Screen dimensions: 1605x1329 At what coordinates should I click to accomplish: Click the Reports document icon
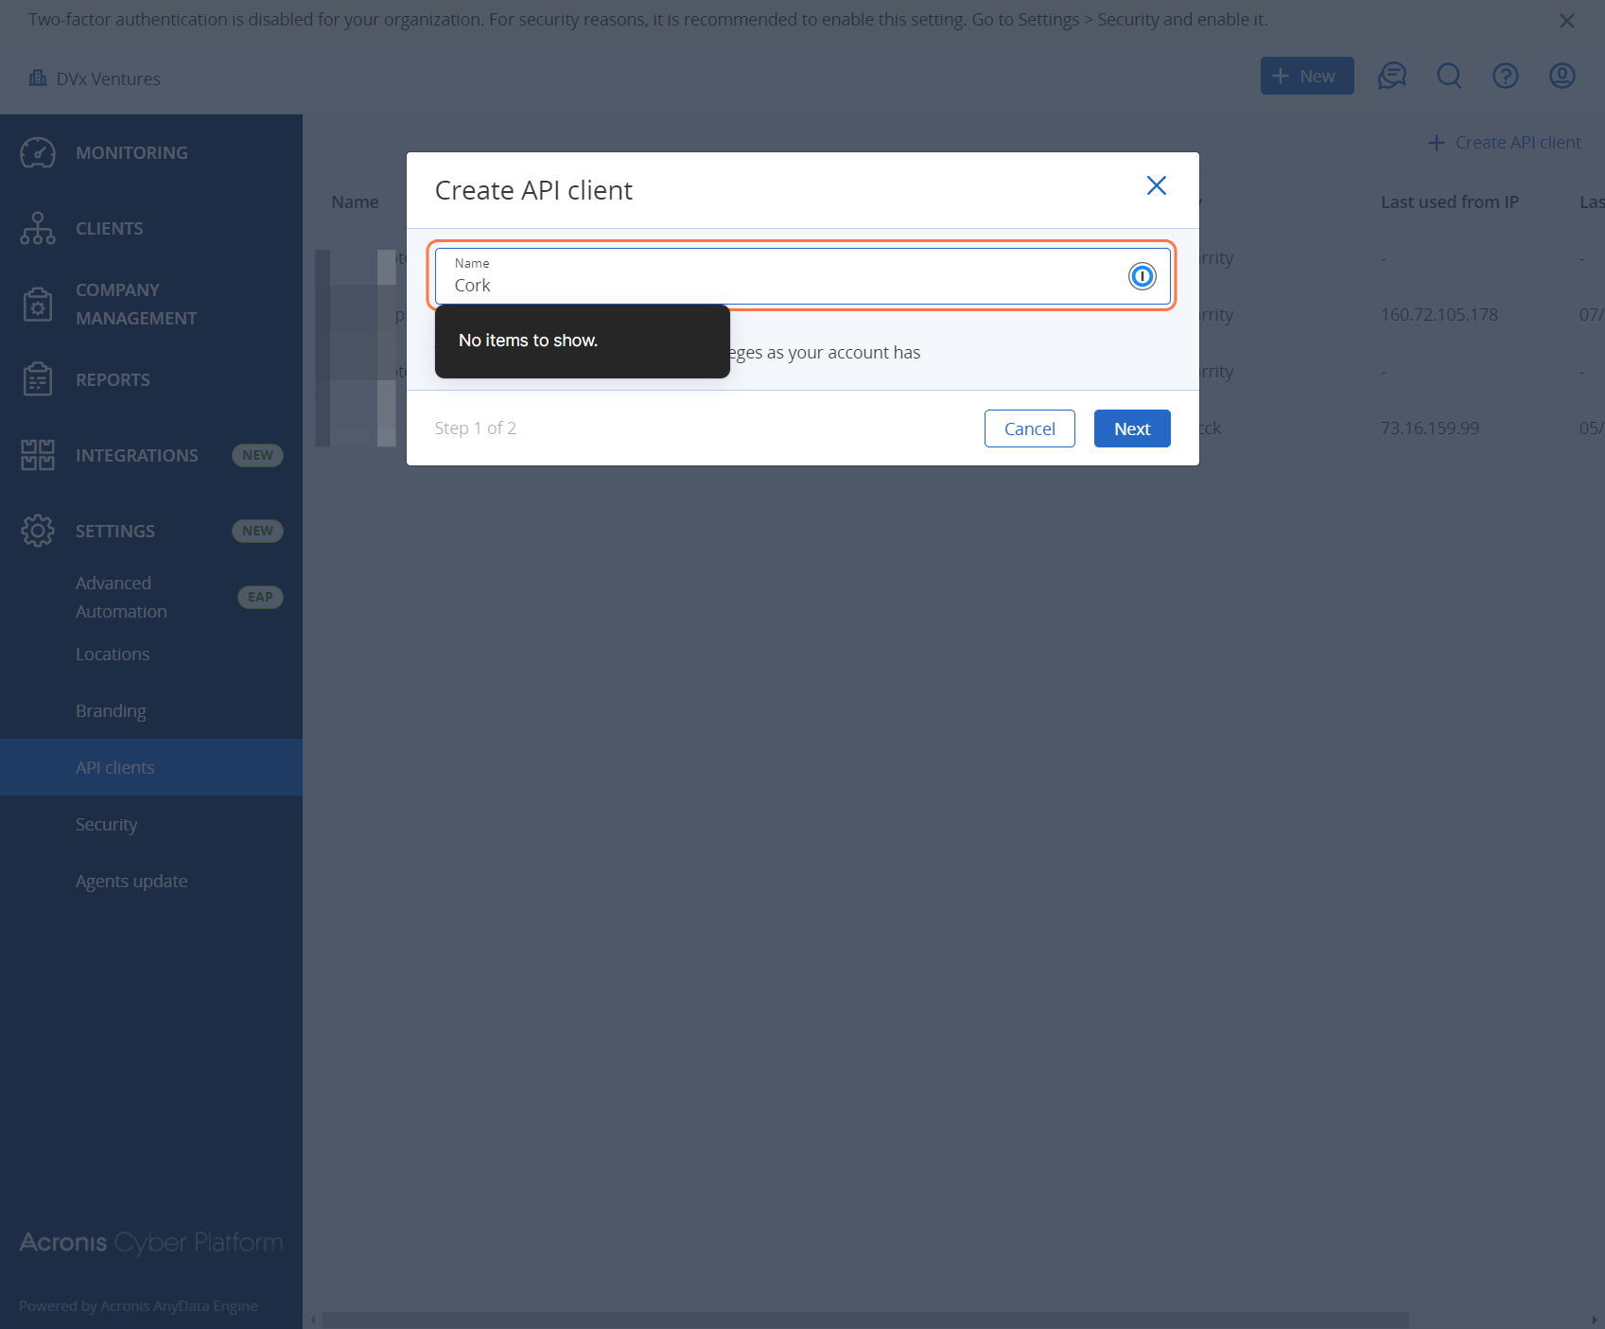(38, 379)
